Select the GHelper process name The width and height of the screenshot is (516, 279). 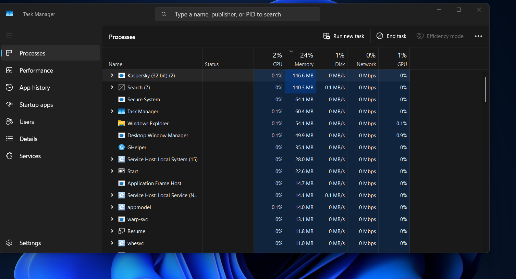pyautogui.click(x=137, y=148)
